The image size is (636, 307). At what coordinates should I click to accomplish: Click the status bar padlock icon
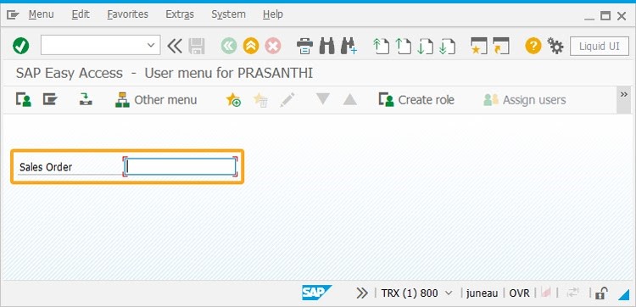pyautogui.click(x=601, y=293)
